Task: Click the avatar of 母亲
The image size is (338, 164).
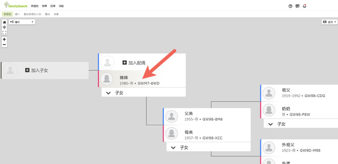Action: (x=172, y=133)
